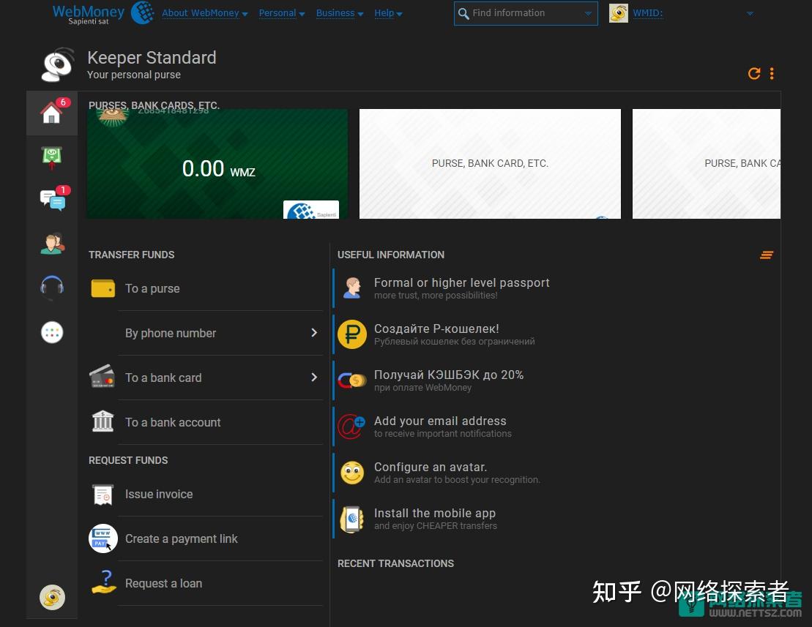This screenshot has width=812, height=627.
Task: Open chat messages with the notification badge
Action: pos(51,200)
